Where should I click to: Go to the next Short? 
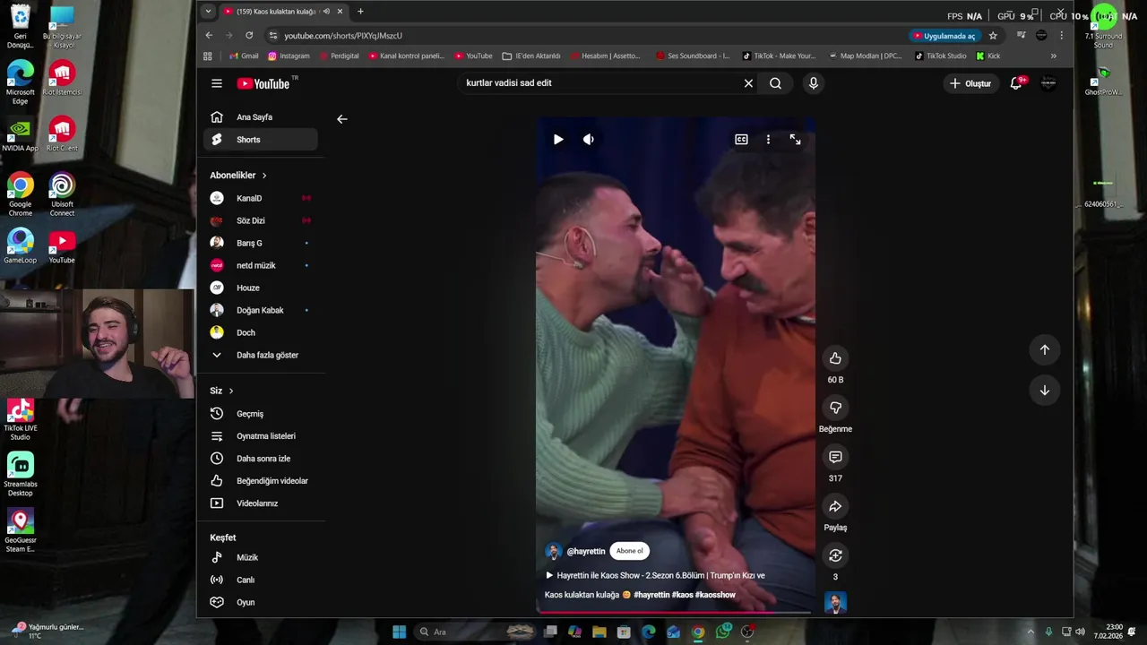pos(1044,391)
